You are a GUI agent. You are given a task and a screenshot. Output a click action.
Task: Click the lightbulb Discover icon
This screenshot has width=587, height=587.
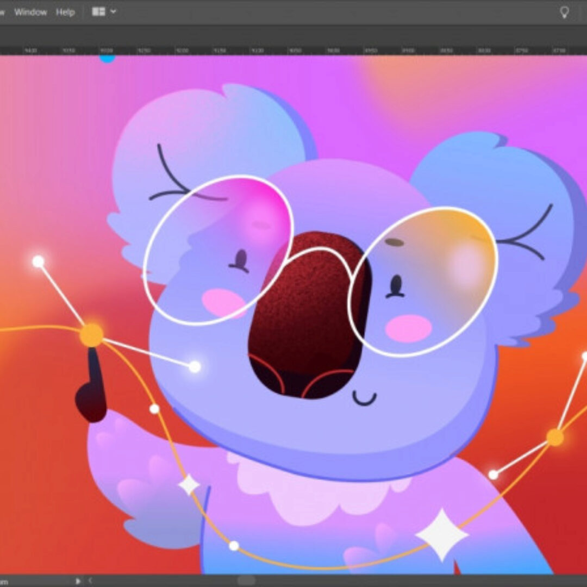point(565,12)
